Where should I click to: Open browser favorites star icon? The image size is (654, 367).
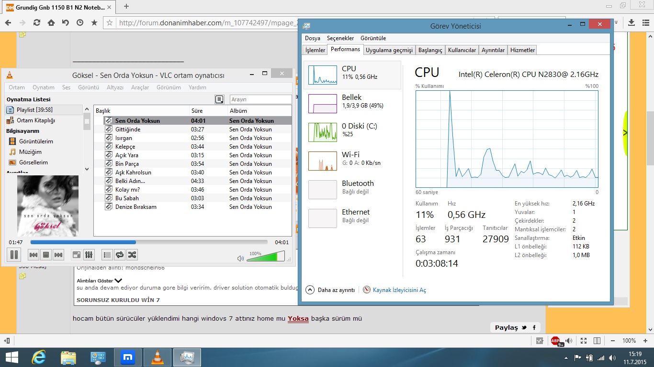pos(94,22)
